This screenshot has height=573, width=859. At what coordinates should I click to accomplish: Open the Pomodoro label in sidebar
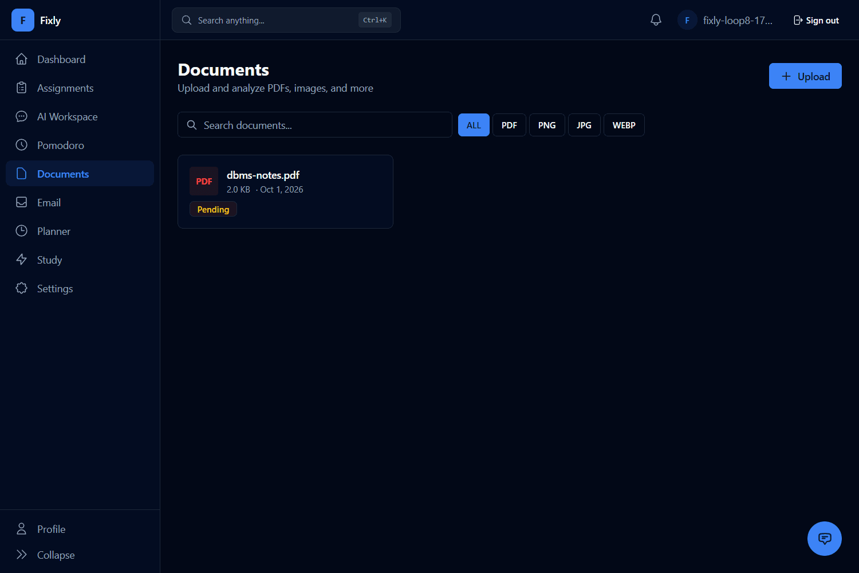[61, 146]
